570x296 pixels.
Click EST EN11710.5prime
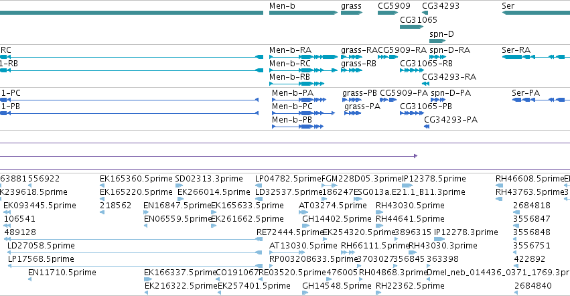(x=30, y=279)
